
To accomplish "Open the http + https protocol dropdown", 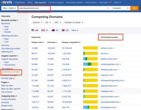I will (x=9, y=8).
